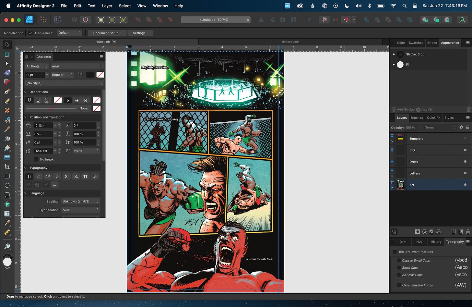Click the Document Setup button
472x307 pixels.
(x=107, y=33)
